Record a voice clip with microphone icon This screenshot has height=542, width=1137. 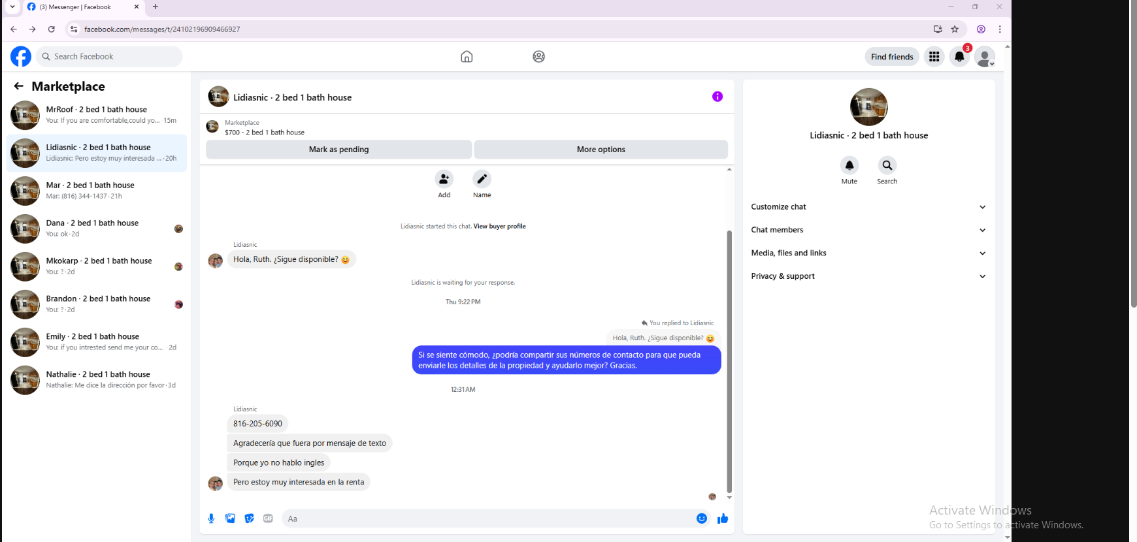pyautogui.click(x=211, y=518)
